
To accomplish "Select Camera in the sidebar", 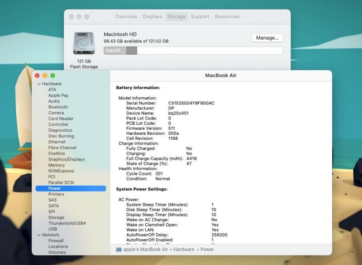I will [x=56, y=113].
